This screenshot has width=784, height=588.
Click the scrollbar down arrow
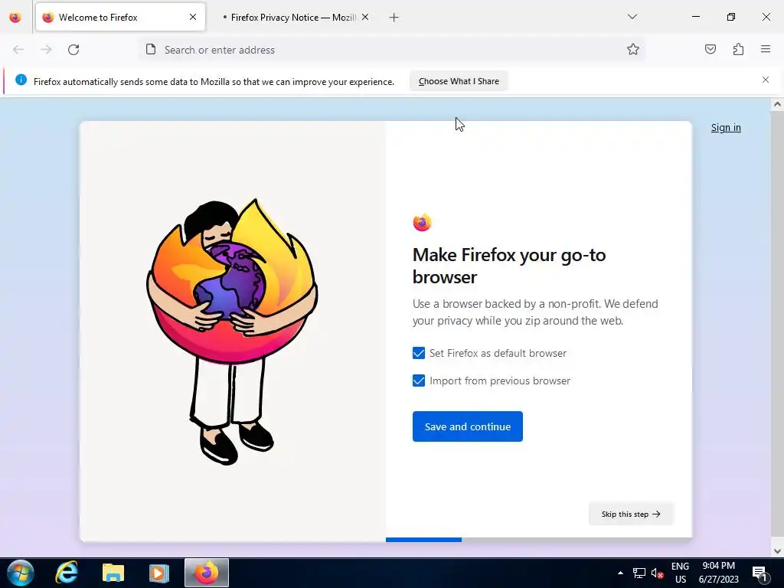pos(777,551)
